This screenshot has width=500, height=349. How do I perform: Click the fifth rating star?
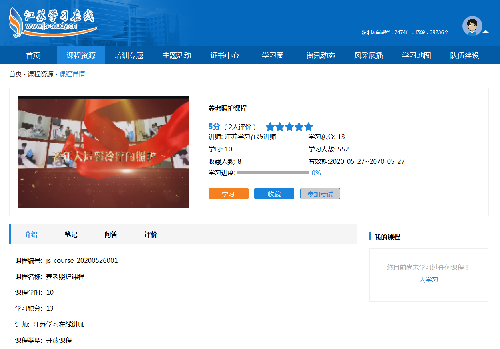pyautogui.click(x=309, y=127)
